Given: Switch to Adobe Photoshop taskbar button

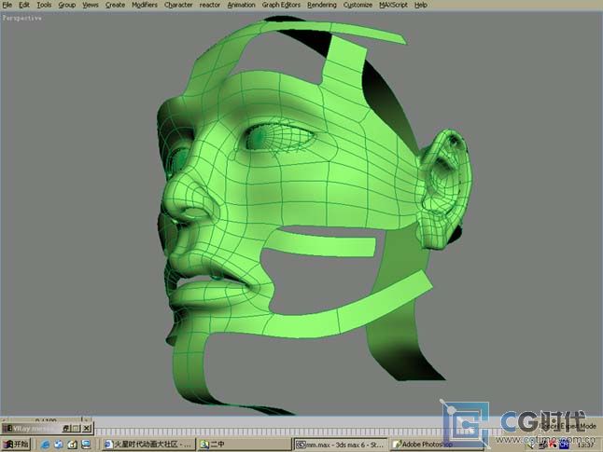Looking at the screenshot, I should point(437,445).
